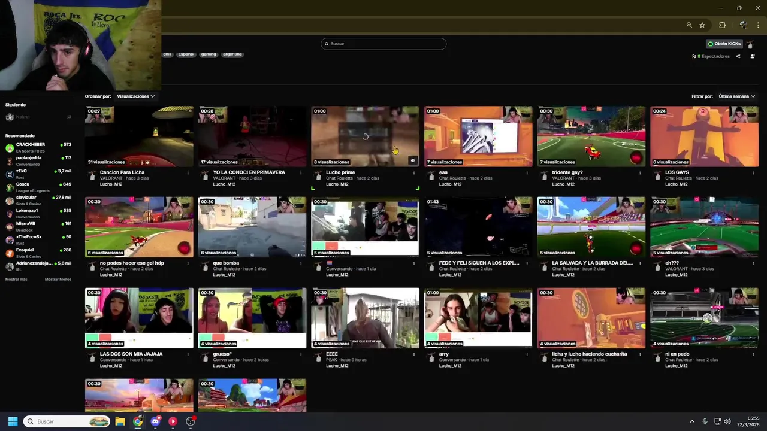Image resolution: width=767 pixels, height=431 pixels.
Task: Open the Chrome profile avatar
Action: pyautogui.click(x=743, y=25)
